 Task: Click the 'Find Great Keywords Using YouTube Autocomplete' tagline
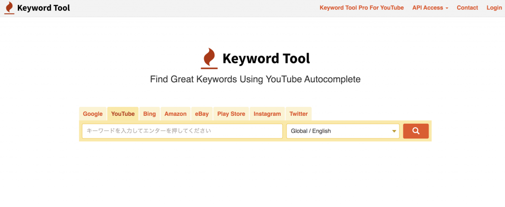click(255, 79)
